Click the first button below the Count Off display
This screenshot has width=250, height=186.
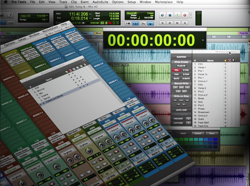[x=128, y=23]
